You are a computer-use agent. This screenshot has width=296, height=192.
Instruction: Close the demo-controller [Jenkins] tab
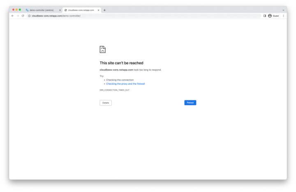click(x=60, y=10)
